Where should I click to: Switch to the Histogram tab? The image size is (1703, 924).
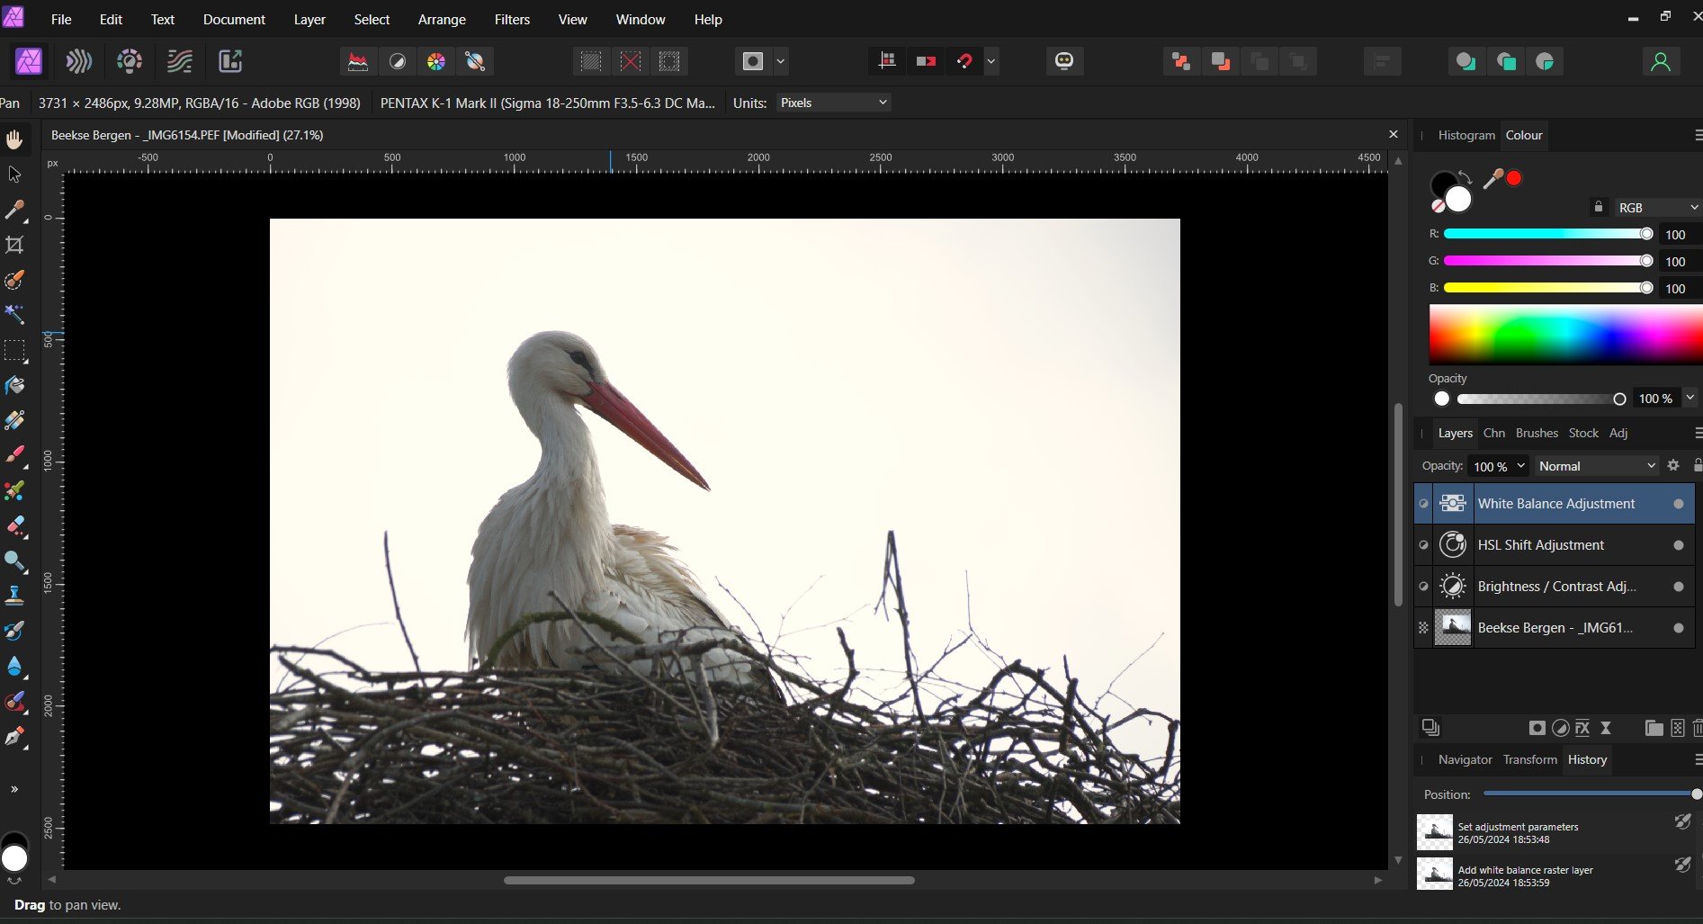click(x=1466, y=135)
